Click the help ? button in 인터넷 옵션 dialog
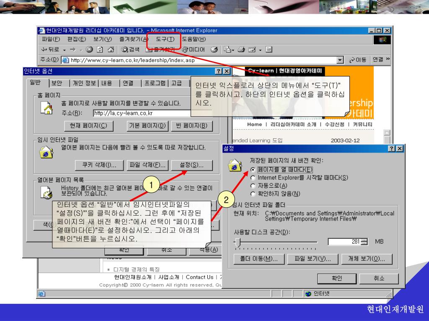The image size is (429, 321). [x=219, y=71]
